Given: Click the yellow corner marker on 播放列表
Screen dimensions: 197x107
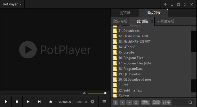Looking at the screenshot, I should [x=167, y=9].
